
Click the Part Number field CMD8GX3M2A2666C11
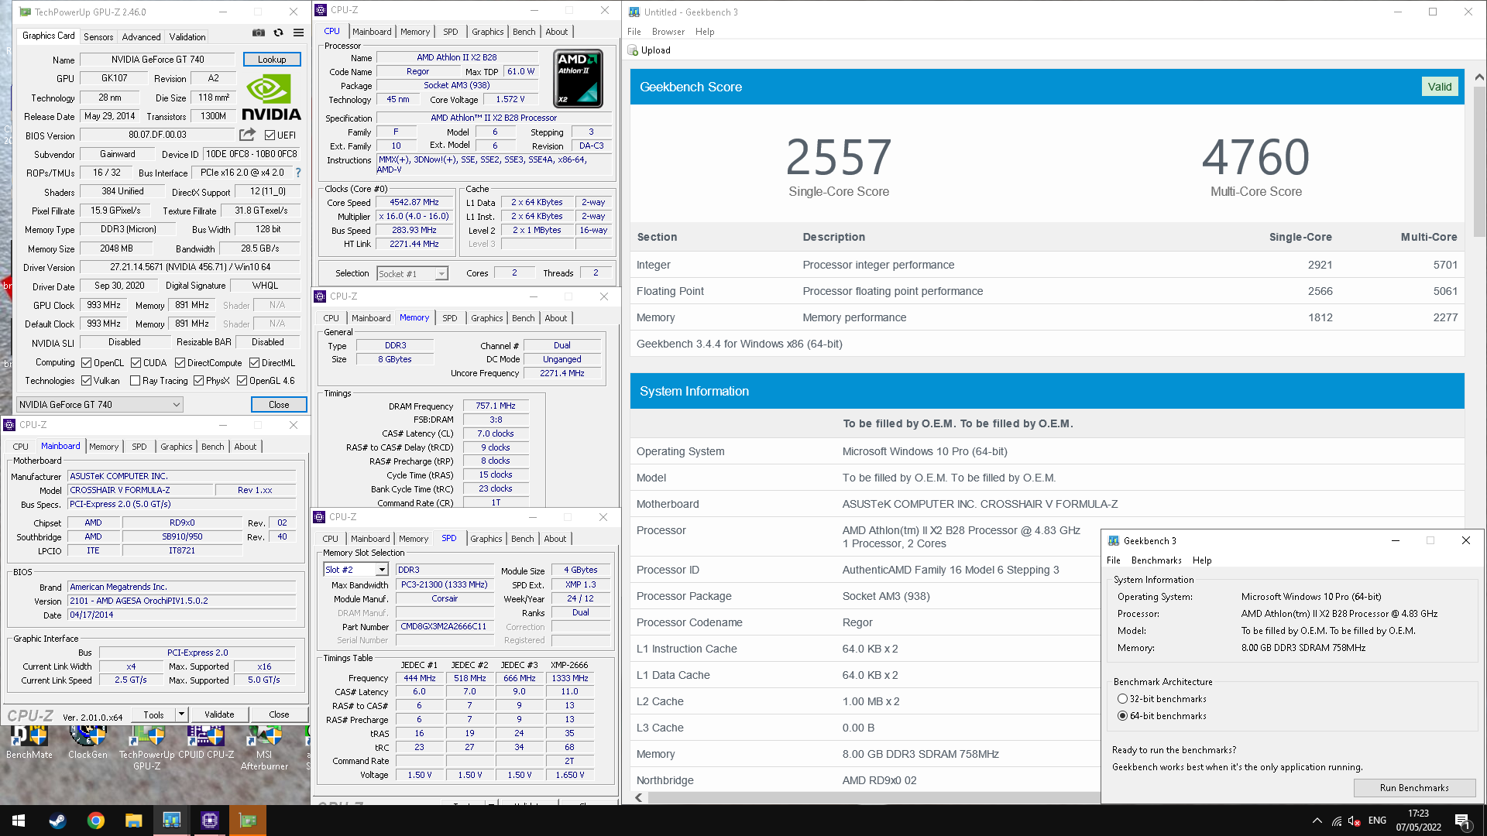(445, 626)
